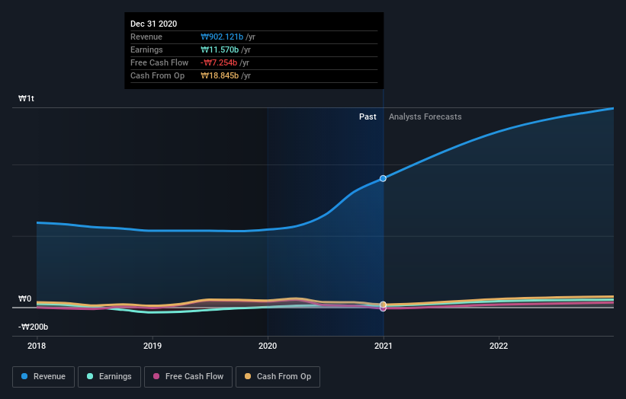Click the 2018 x-axis label
This screenshot has width=626, height=399.
(x=37, y=346)
